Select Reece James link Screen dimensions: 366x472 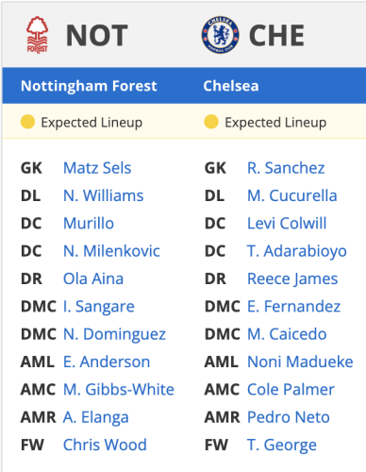(x=292, y=279)
